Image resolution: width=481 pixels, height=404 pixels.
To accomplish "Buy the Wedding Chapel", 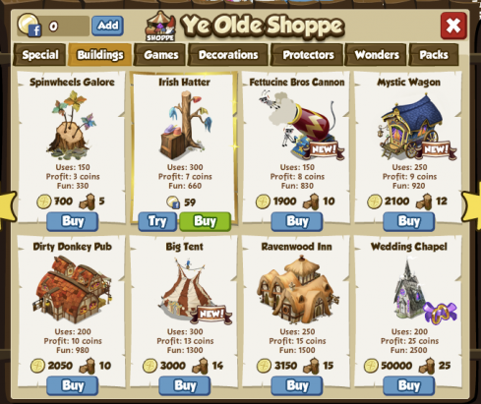I will (409, 385).
